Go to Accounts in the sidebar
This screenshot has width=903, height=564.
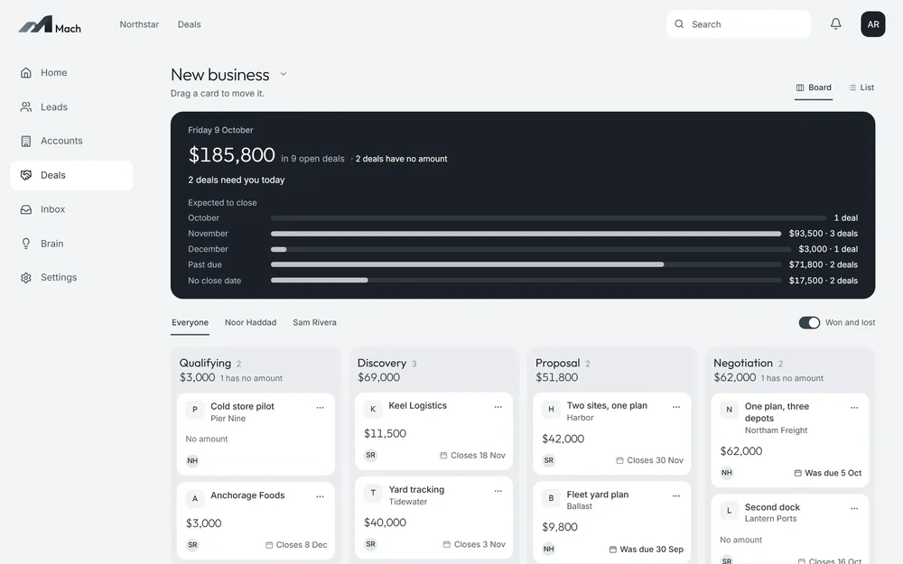coord(71,141)
